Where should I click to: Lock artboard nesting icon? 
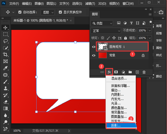120,38
